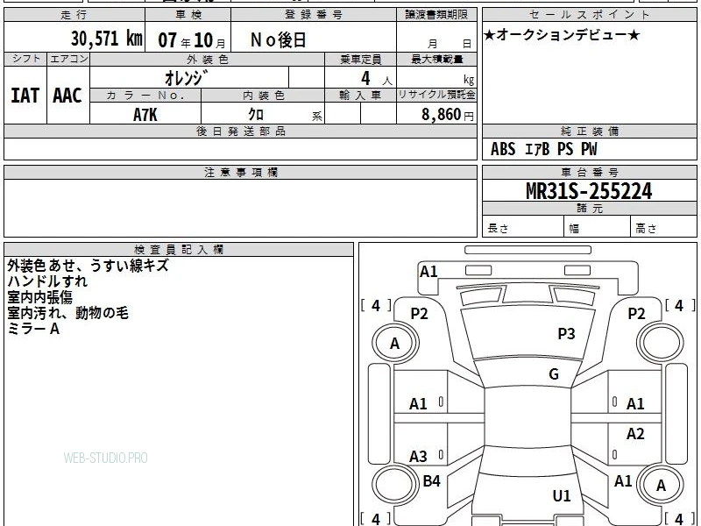Click the A3 damage mark on diagram
The width and height of the screenshot is (701, 526).
tap(418, 457)
